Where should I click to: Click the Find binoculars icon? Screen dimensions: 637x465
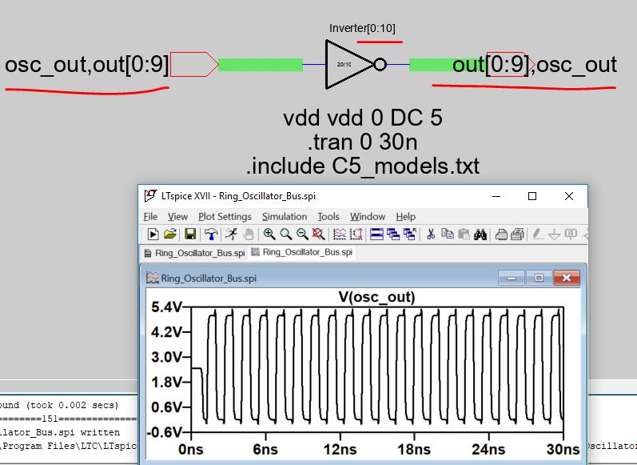[480, 235]
